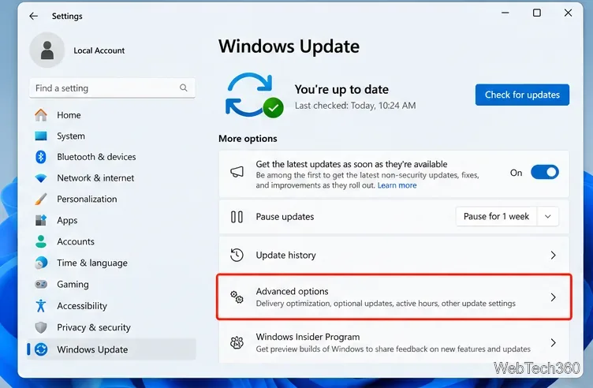This screenshot has height=388, width=593.
Task: Click the Advanced options gears icon
Action: click(237, 297)
